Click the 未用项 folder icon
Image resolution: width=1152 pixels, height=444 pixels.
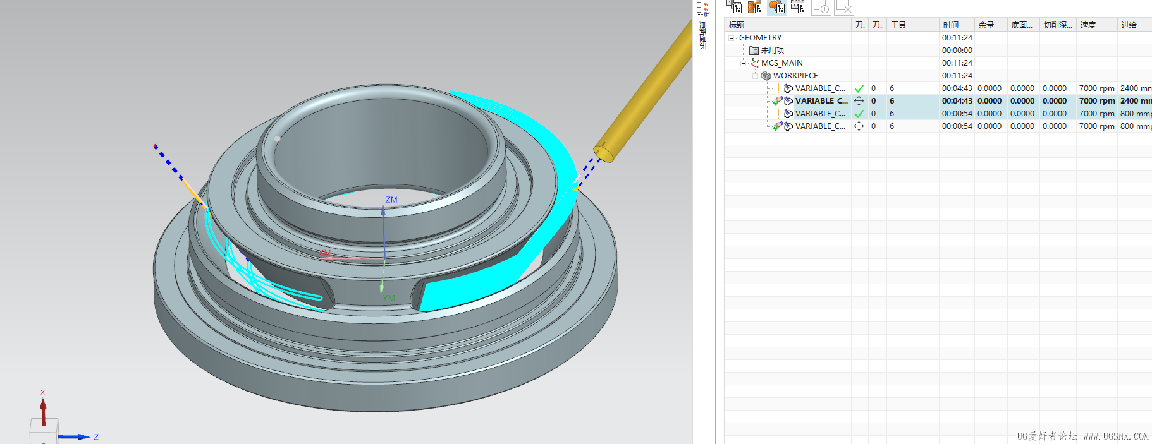click(x=754, y=51)
